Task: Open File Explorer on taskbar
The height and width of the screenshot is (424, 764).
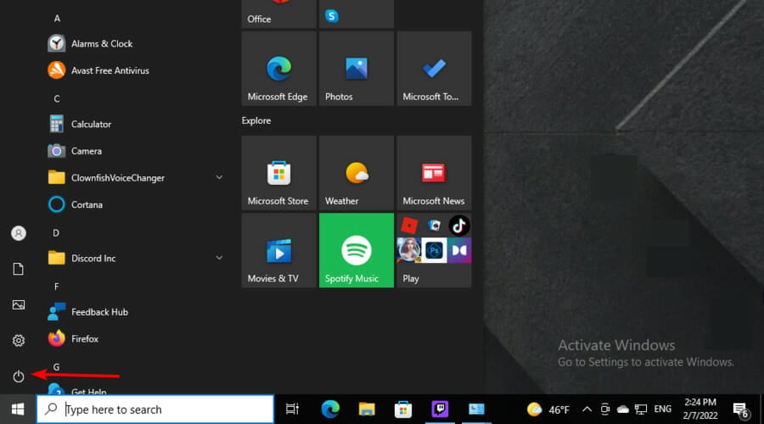Action: pyautogui.click(x=367, y=410)
